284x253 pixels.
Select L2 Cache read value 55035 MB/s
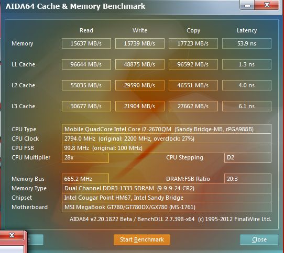point(86,85)
